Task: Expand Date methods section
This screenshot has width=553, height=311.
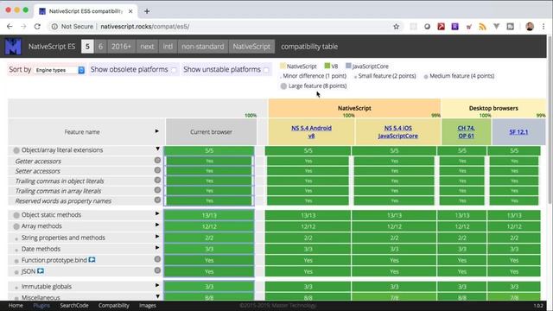Action: (x=157, y=248)
